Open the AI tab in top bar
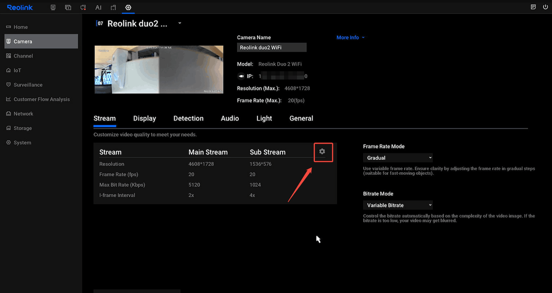 [98, 7]
